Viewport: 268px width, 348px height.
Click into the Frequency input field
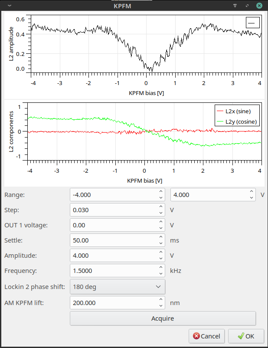(113, 271)
